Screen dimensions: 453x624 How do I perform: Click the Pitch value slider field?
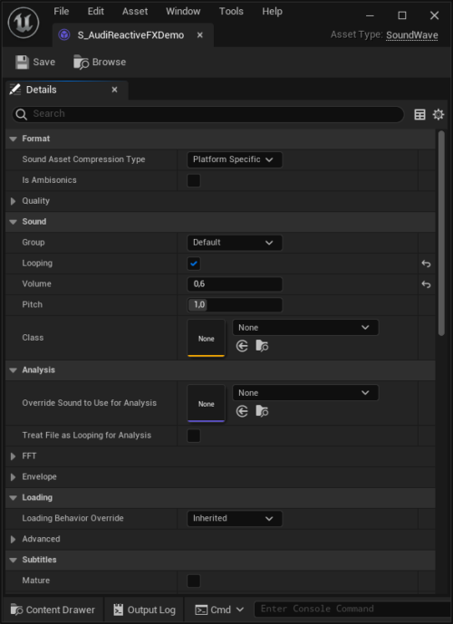pos(235,305)
